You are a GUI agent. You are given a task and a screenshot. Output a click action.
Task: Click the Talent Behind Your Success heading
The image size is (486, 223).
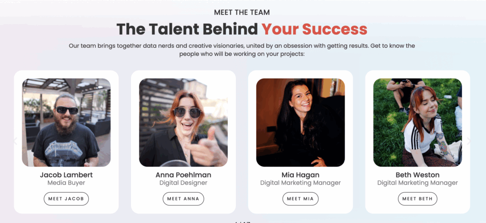242,29
